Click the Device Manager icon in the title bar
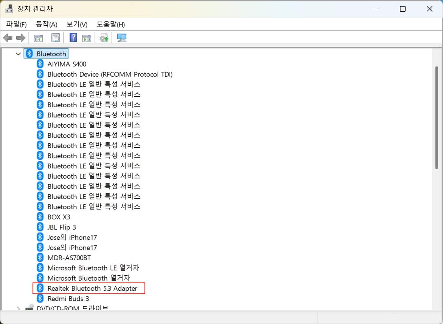This screenshot has height=324, width=443. [9, 9]
